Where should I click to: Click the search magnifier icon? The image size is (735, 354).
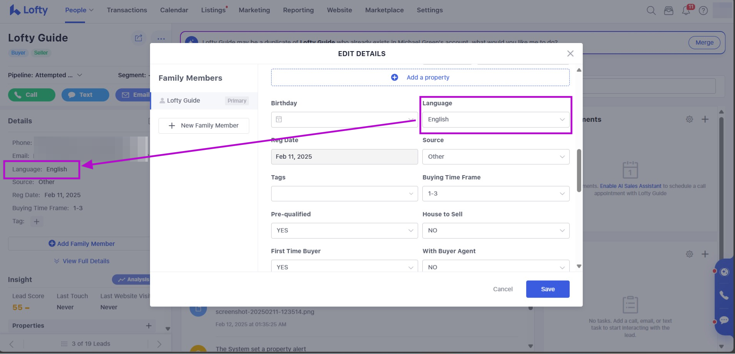[x=651, y=10]
